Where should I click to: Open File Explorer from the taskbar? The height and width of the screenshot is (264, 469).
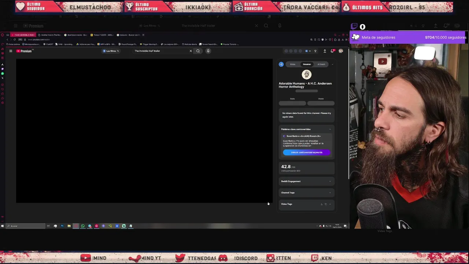click(69, 226)
